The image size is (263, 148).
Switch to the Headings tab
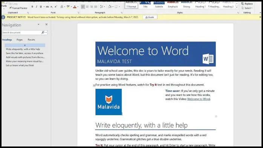tap(7, 40)
